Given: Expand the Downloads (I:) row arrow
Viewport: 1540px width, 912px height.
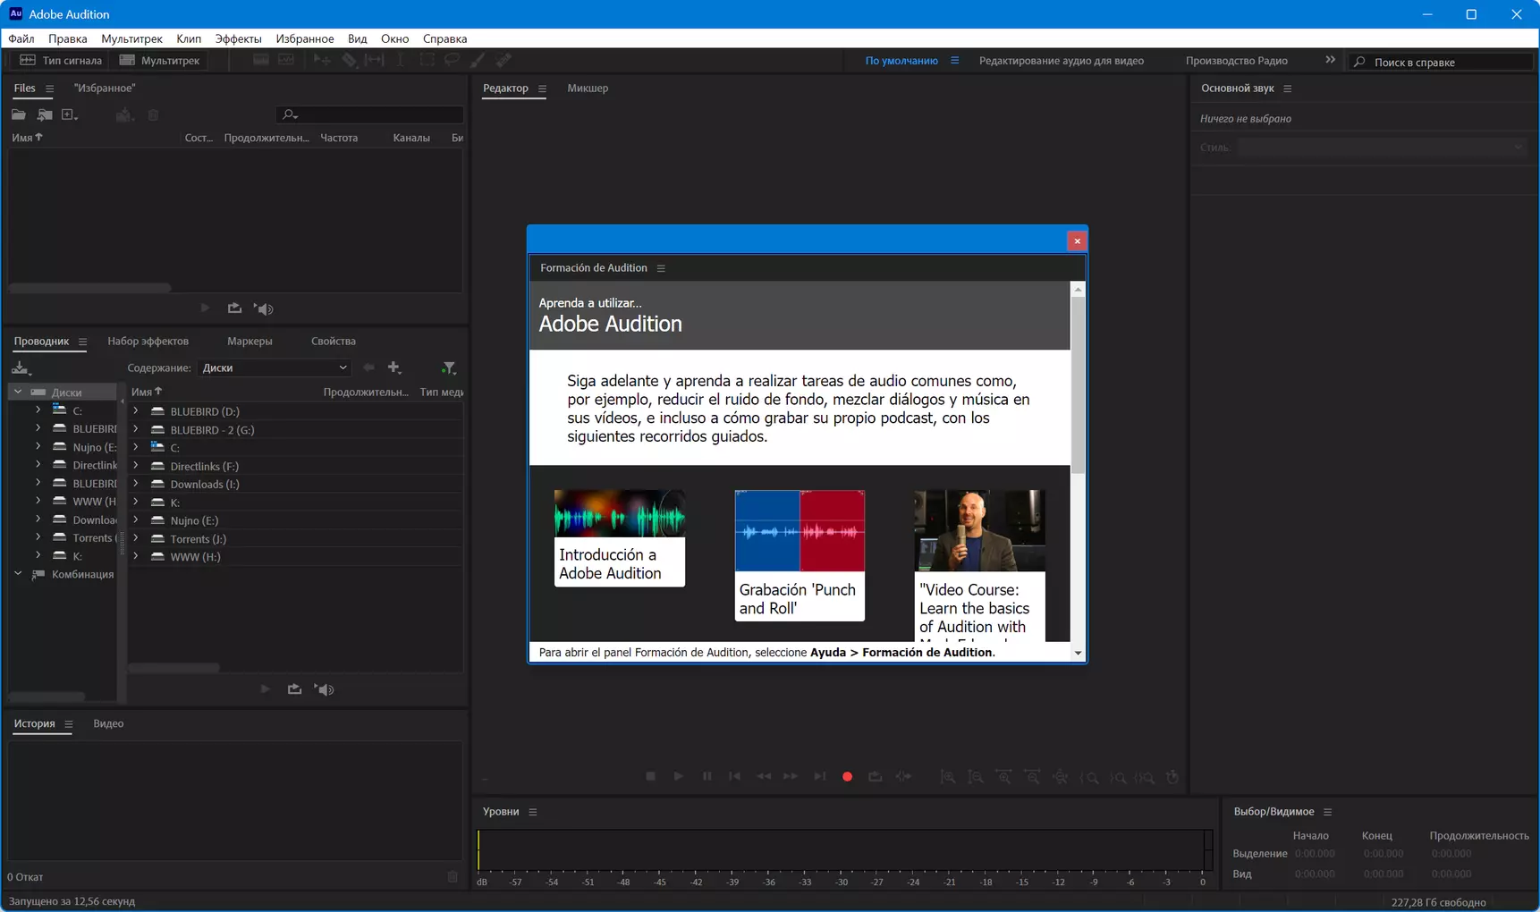Looking at the screenshot, I should 136,484.
